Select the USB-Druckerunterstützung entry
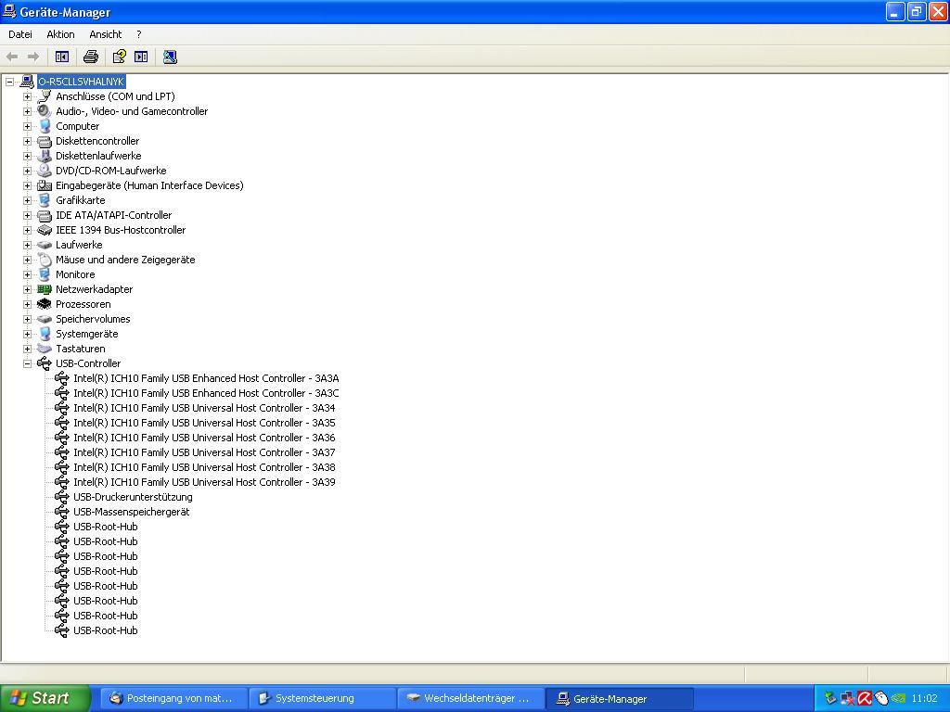Screen dimensions: 950x712 point(133,497)
